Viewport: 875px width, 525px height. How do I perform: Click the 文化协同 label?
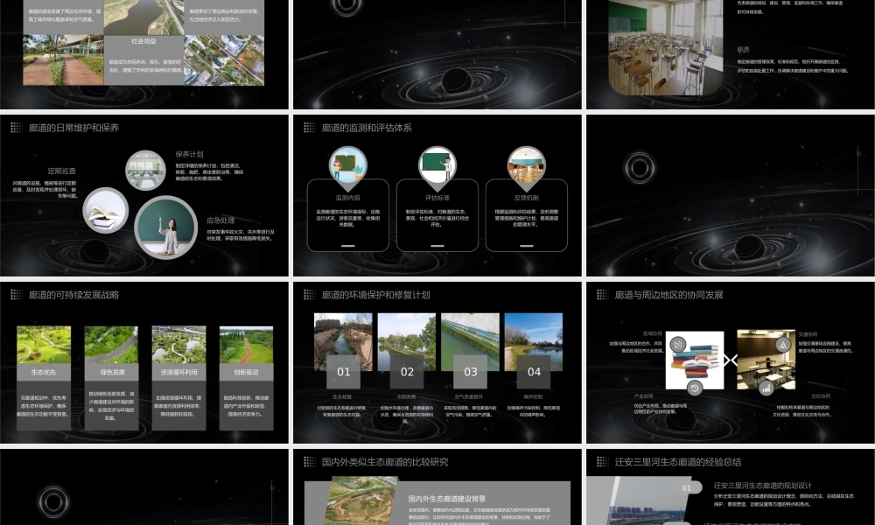tap(821, 396)
